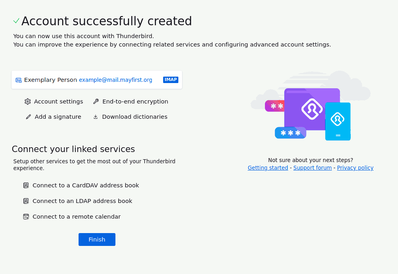Screen dimensions: 398x274
Task: Click the Download dictionaries arrow icon
Action: pos(95,117)
